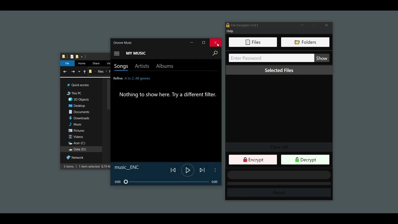The height and width of the screenshot is (224, 398).
Task: Open recent locations dropdown in File Explorer
Action: click(79, 72)
